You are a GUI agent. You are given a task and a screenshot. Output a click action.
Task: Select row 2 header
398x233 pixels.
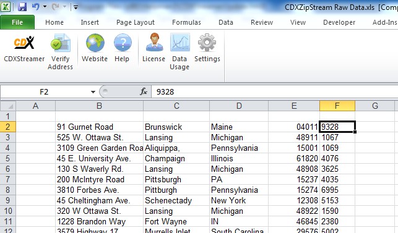(x=8, y=127)
